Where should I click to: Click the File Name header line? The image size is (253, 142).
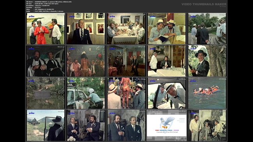tap(49, 2)
